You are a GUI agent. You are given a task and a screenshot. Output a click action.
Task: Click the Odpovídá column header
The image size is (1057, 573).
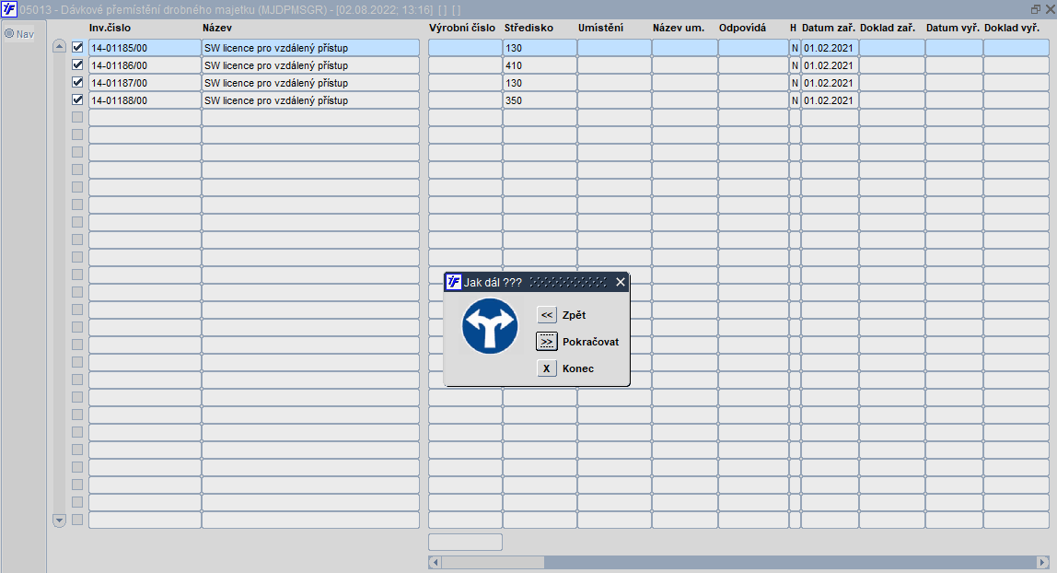[x=742, y=28]
